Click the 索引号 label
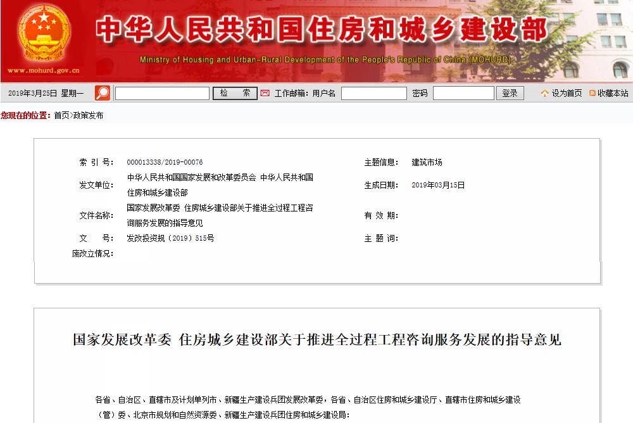This screenshot has width=633, height=423. click(96, 162)
